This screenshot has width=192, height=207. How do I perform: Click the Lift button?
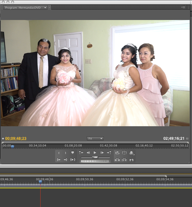click(x=117, y=159)
